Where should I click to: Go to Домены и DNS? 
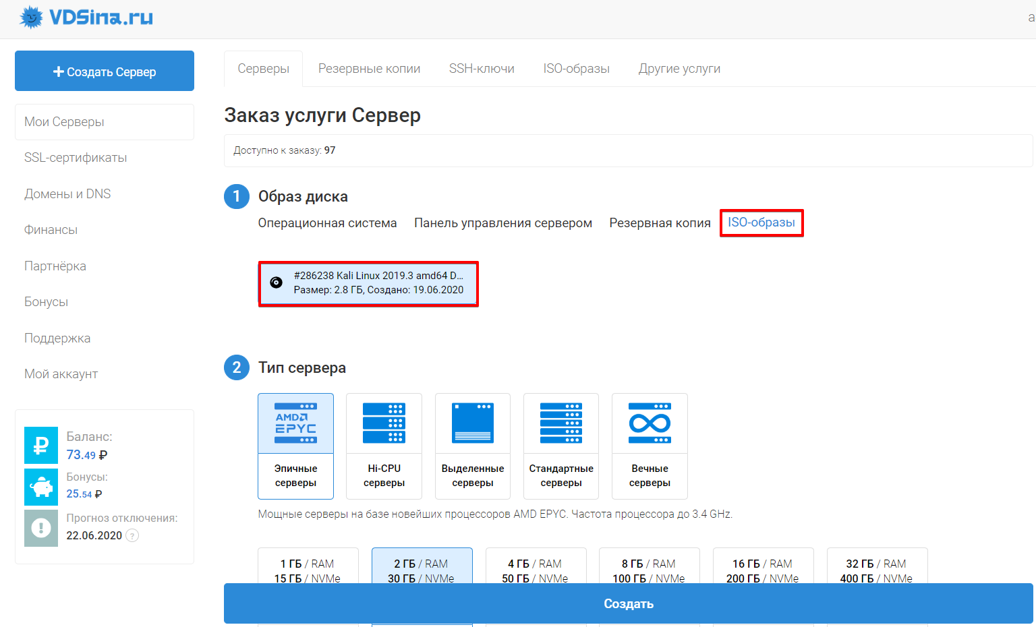67,194
